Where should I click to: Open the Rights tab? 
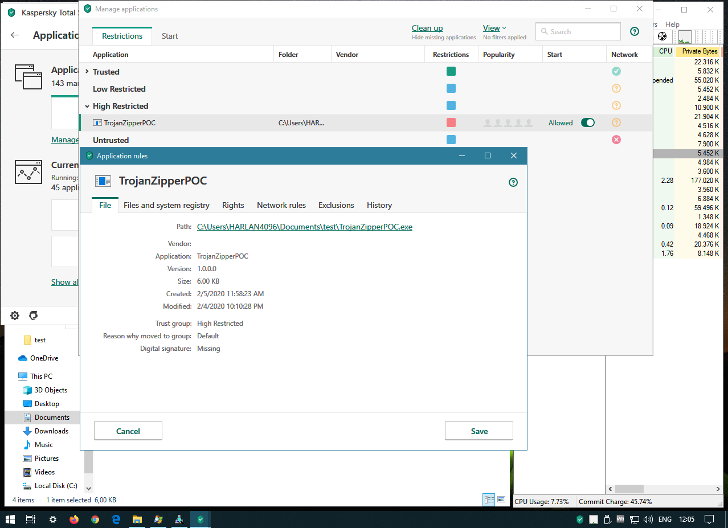point(233,205)
